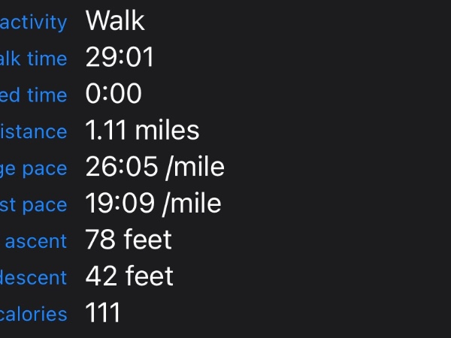Tap the calories label
Screen dimensions: 451x338
pos(34,315)
